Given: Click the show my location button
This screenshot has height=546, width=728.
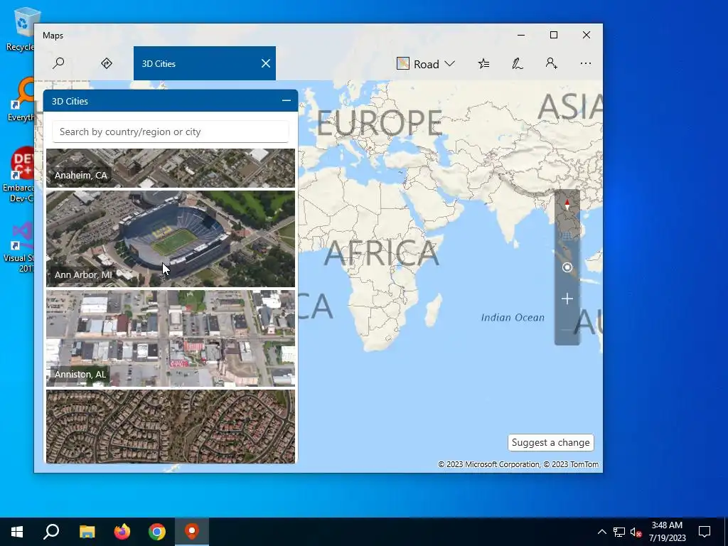Looking at the screenshot, I should point(567,267).
